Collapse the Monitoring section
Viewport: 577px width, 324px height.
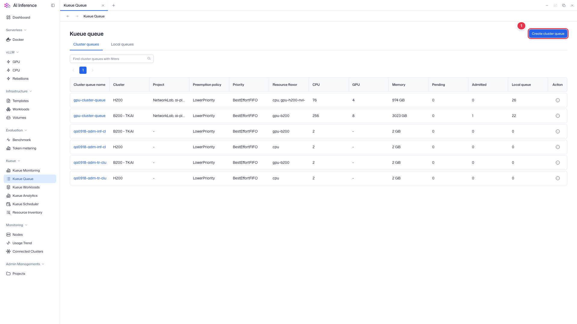[17, 225]
